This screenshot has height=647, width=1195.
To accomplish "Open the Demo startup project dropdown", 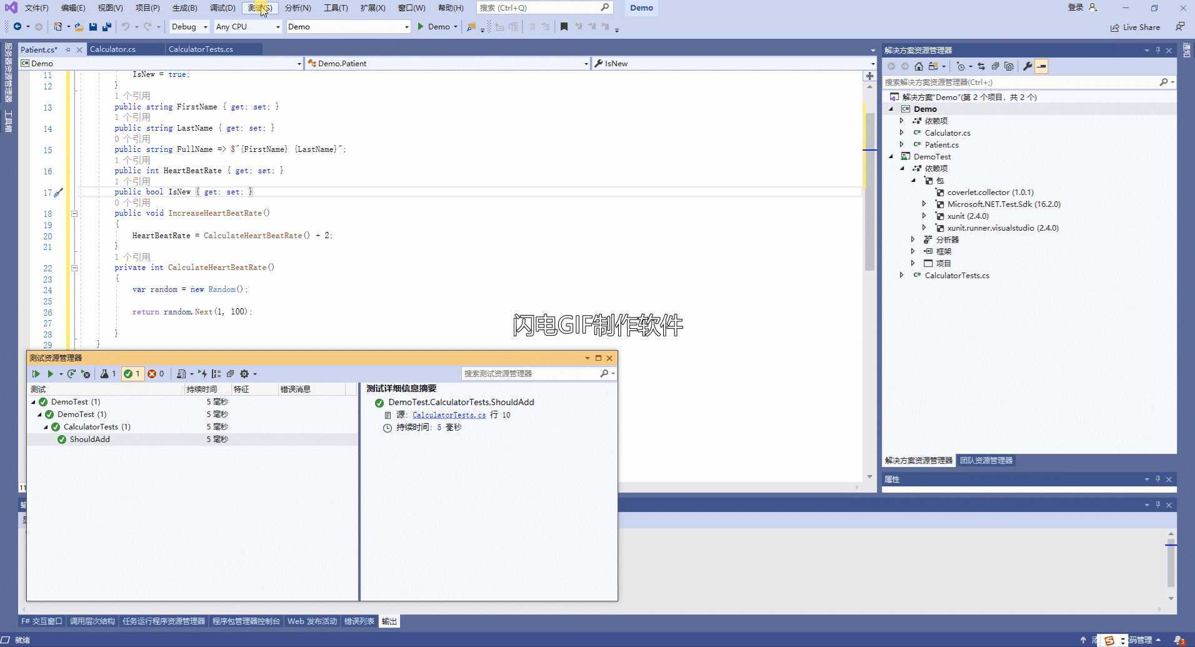I will (x=348, y=27).
